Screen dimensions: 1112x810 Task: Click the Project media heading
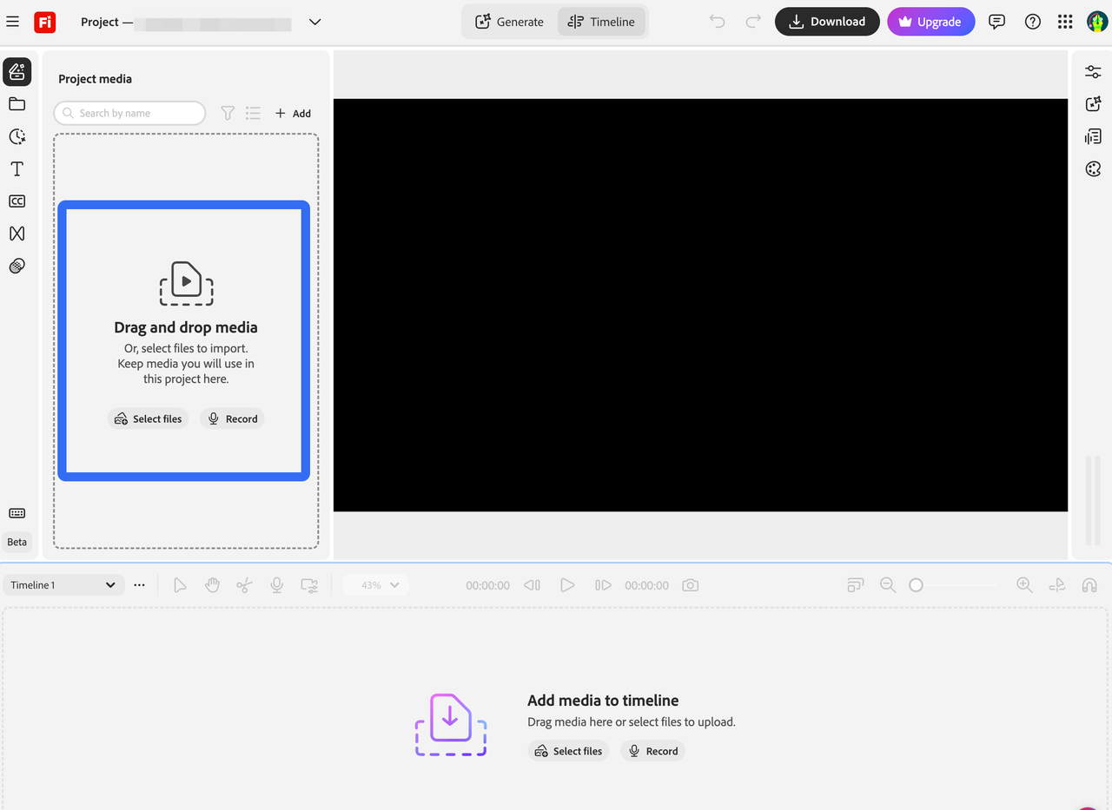point(96,79)
